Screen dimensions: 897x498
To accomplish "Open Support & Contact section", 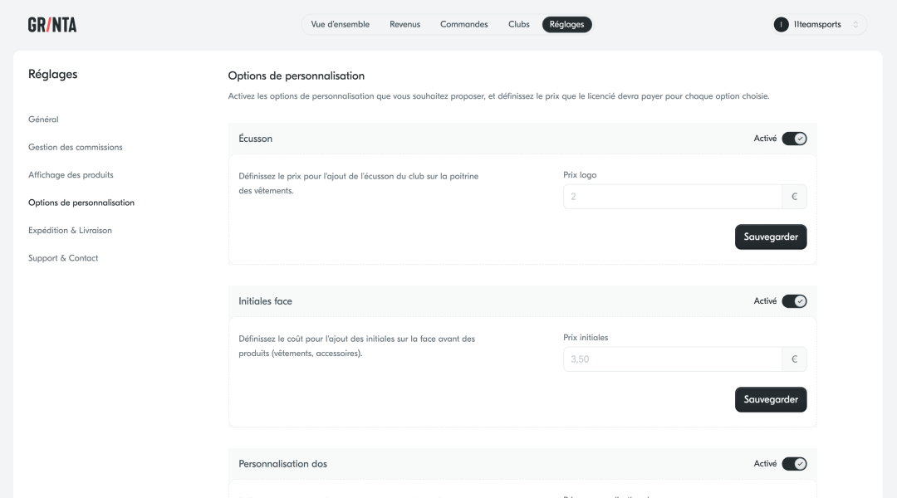I will [x=63, y=258].
